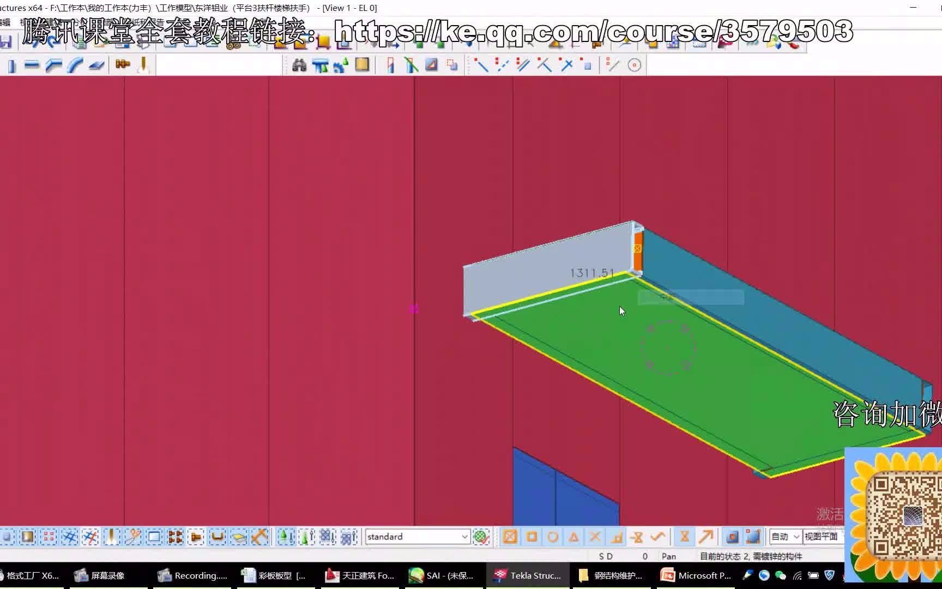Open the 视图平面 plane dropdown
The image size is (942, 589).
coord(823,537)
